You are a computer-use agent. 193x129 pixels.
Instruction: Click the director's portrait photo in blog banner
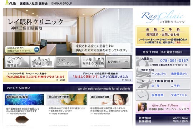click(x=142, y=107)
